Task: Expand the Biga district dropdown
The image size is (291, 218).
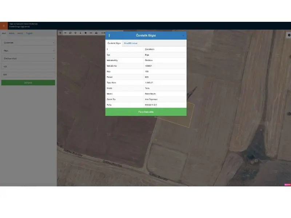Action: 28,51
